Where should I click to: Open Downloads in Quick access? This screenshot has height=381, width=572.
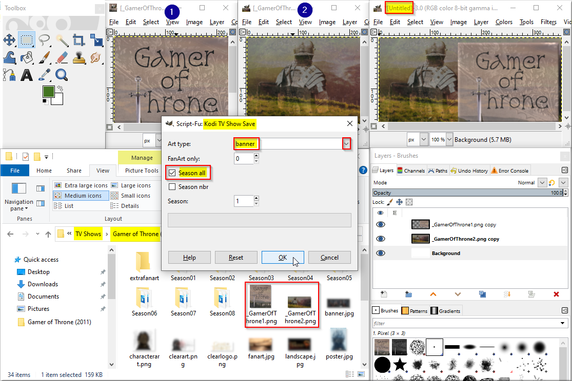43,284
